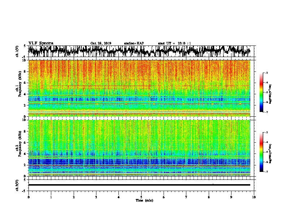Click time axis tick label "4"
This screenshot has width=286, height=221.
click(119, 197)
